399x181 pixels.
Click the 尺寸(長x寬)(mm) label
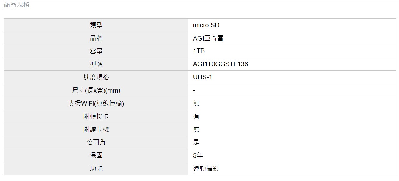pos(96,90)
